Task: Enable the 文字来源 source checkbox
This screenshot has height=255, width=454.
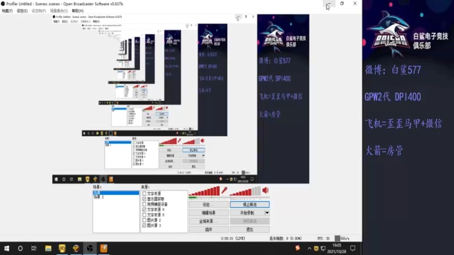Action: pos(144,193)
